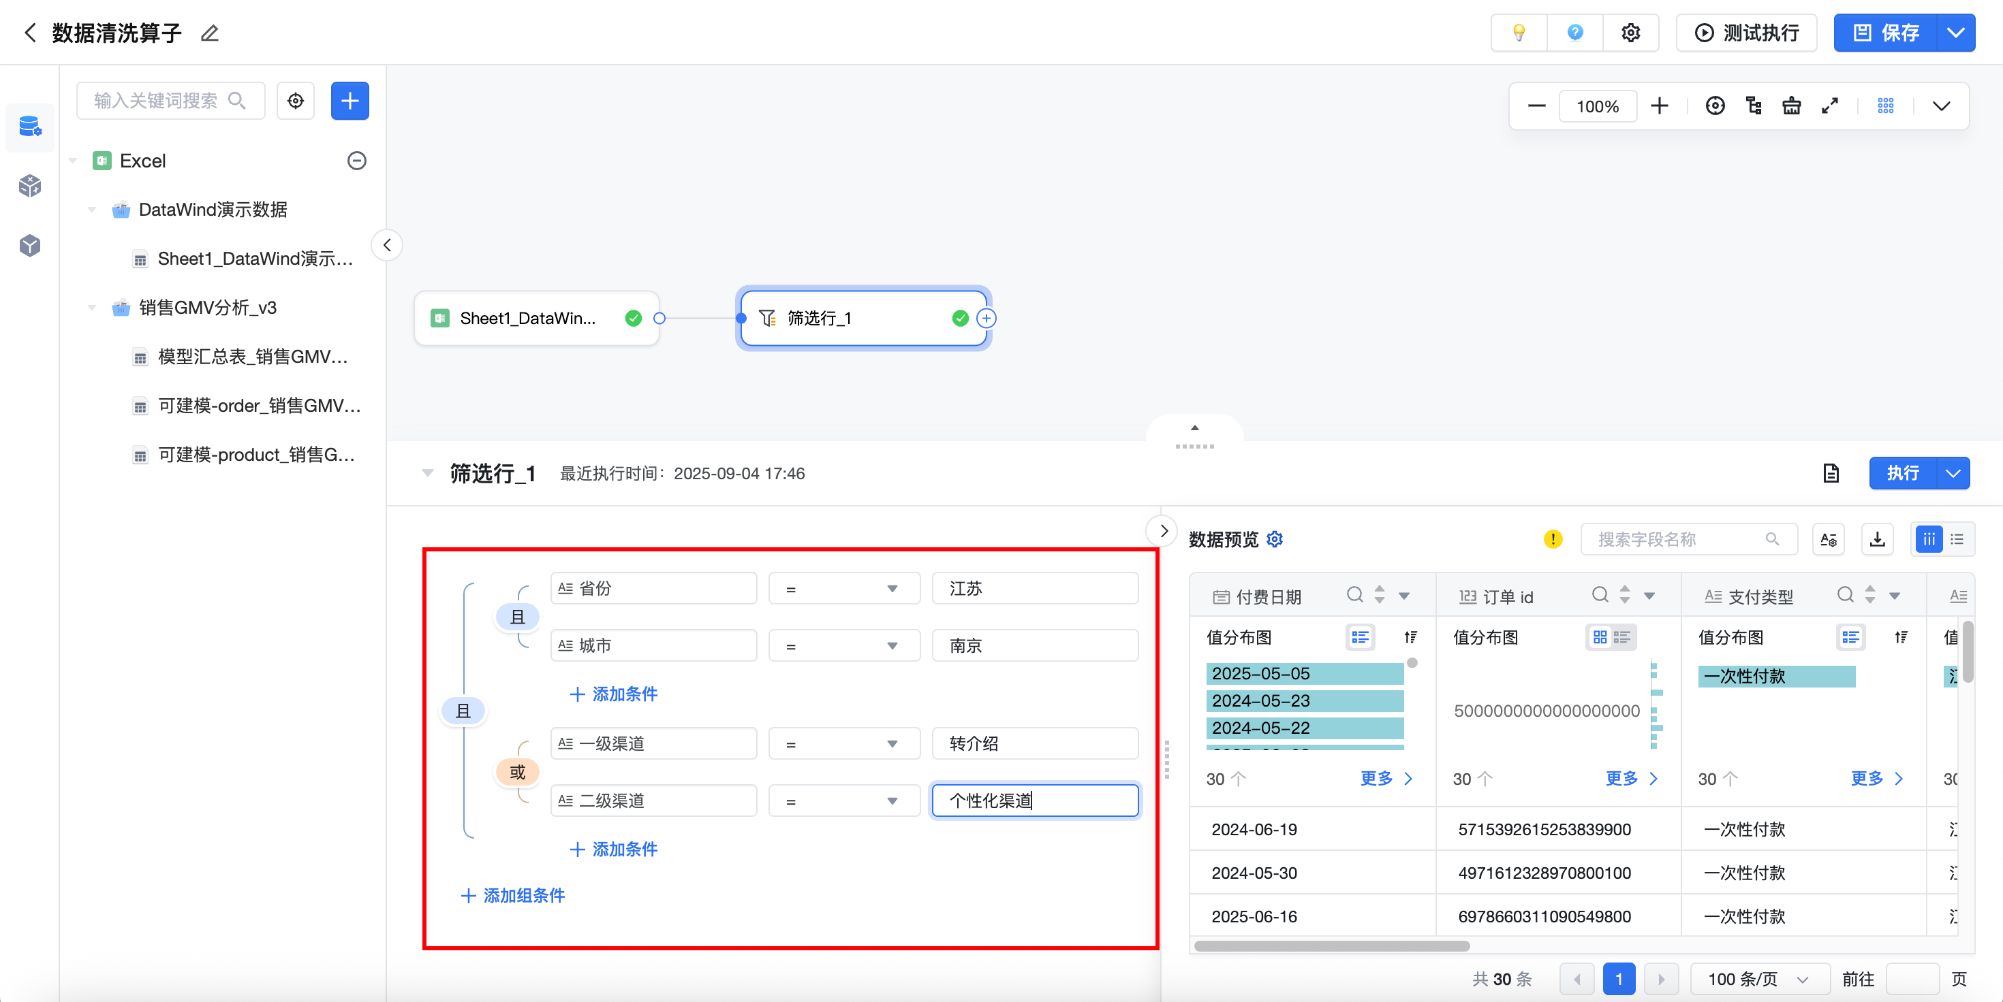
Task: Expand the 保存 button dropdown arrow
Action: pos(1955,33)
